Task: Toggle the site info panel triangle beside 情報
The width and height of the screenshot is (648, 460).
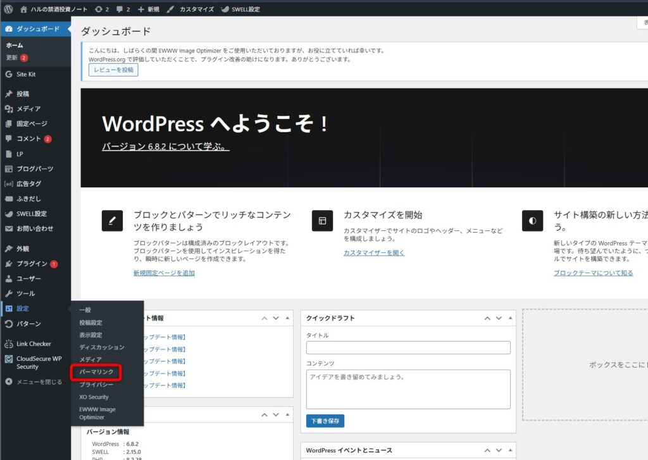Action: coord(287,318)
